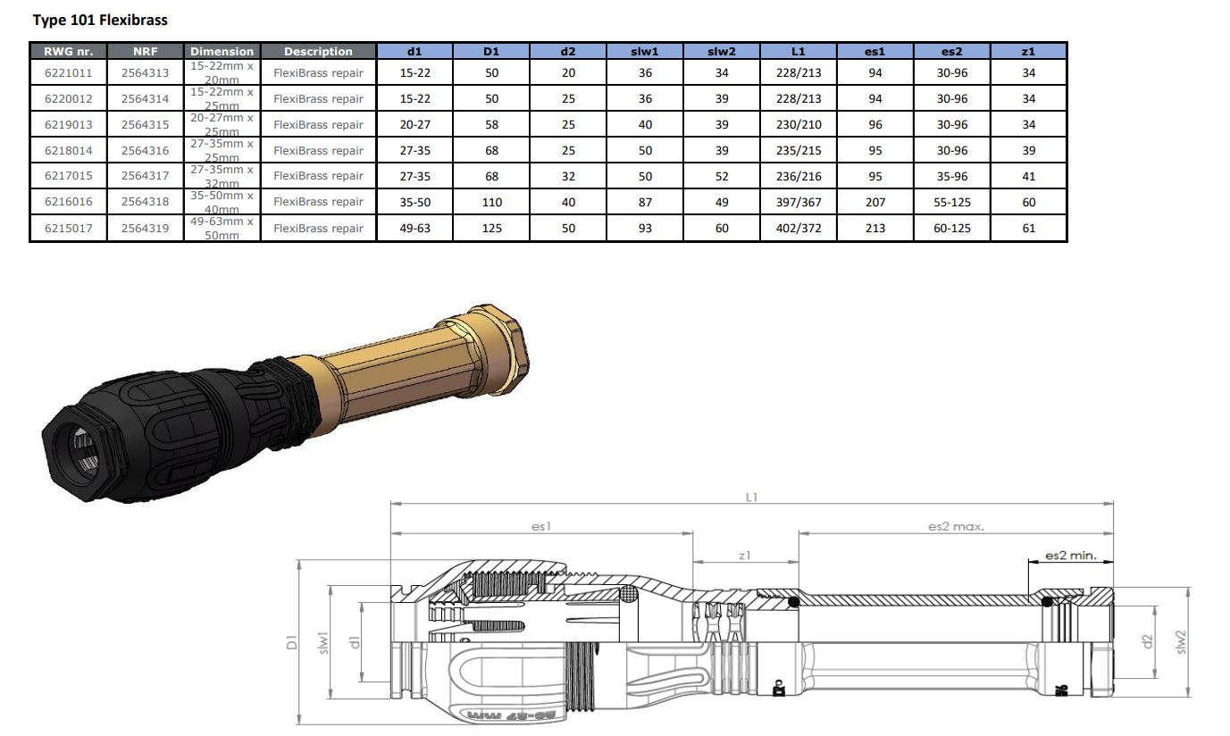
Task: Select NRF number 2564315
Action: 145,125
